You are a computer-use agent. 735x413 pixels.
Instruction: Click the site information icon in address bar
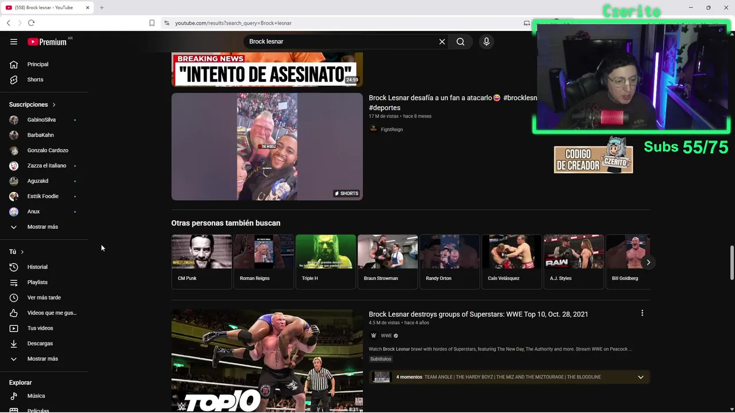click(167, 23)
